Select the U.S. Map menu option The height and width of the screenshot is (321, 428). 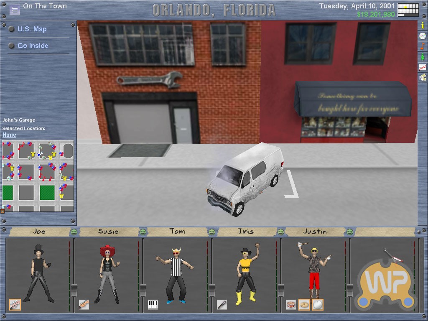coord(32,29)
